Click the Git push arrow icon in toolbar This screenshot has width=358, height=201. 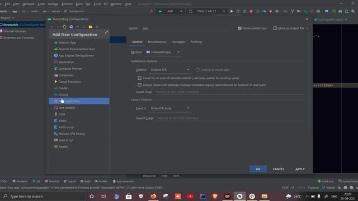coord(299,11)
